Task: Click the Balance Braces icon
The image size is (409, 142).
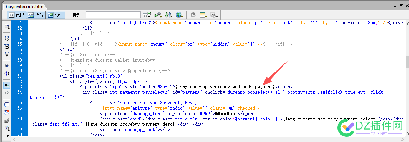Action: click(x=7, y=73)
